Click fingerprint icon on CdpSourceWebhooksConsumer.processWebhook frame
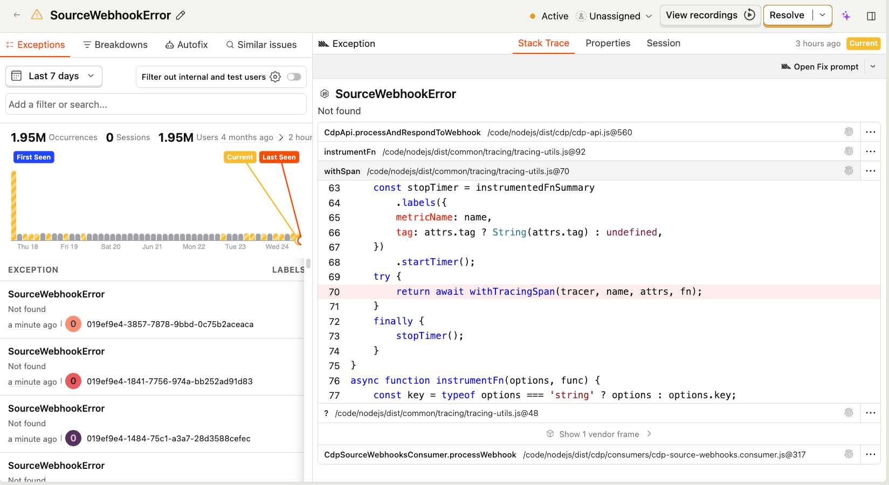The height and width of the screenshot is (485, 889). tap(849, 454)
